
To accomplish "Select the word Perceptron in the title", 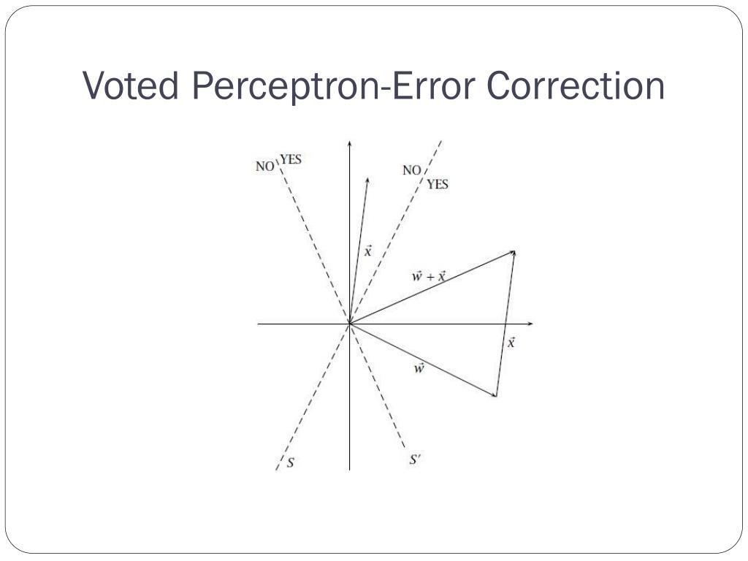I will tap(286, 86).
